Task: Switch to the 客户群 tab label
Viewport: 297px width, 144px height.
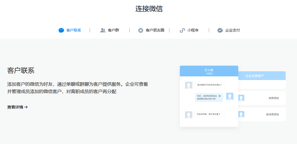Action: [x=113, y=30]
